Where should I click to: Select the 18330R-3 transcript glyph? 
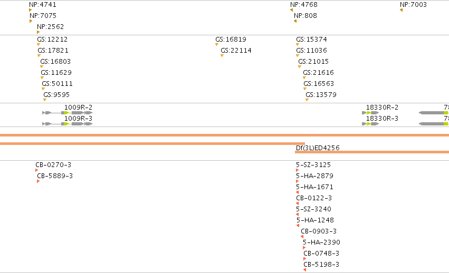tap(370, 124)
